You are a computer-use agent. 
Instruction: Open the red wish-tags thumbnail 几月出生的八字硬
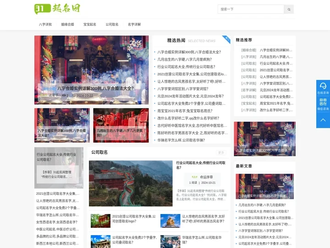pyautogui.click(x=121, y=125)
